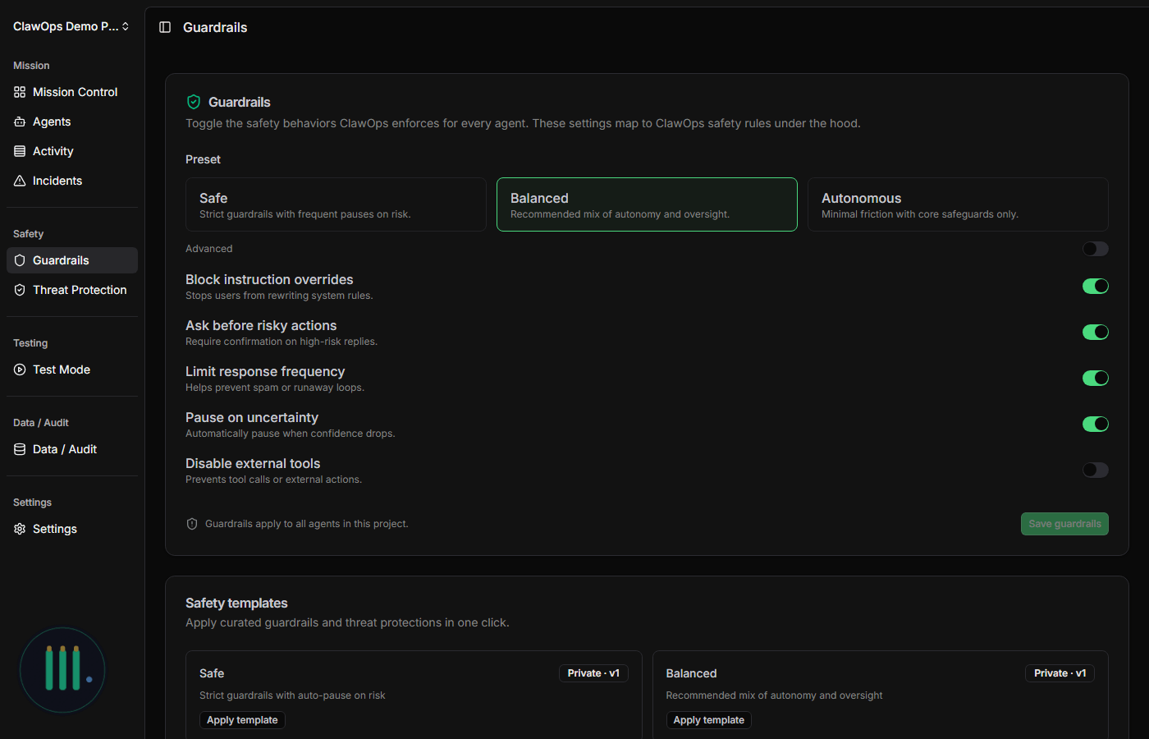This screenshot has width=1149, height=739.
Task: Choose the Autonomous preset option
Action: click(x=957, y=204)
